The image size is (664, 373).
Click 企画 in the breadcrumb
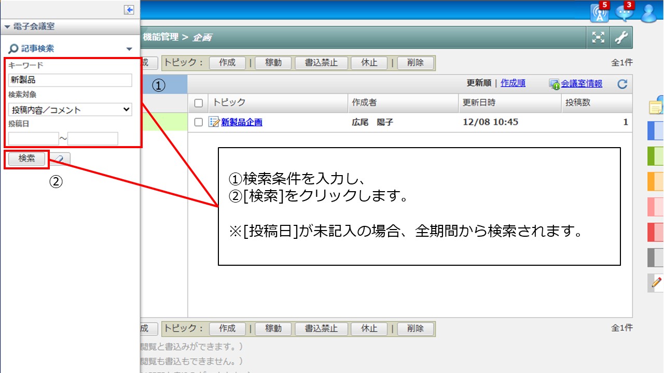pos(202,38)
